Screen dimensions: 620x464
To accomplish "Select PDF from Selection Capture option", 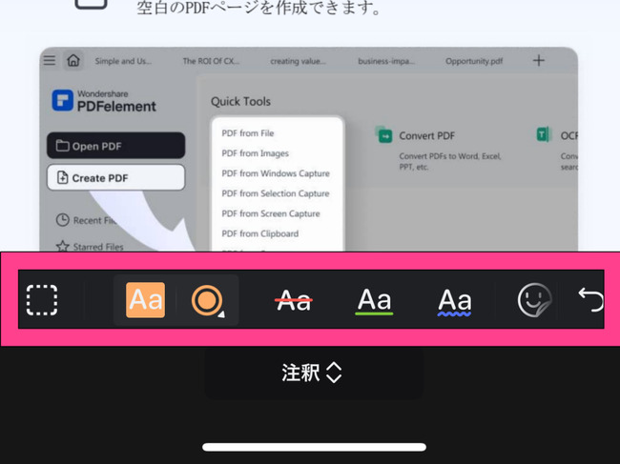I will tap(276, 193).
